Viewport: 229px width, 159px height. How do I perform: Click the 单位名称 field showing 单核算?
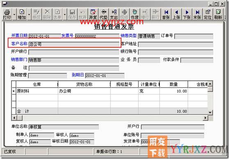[64, 127]
